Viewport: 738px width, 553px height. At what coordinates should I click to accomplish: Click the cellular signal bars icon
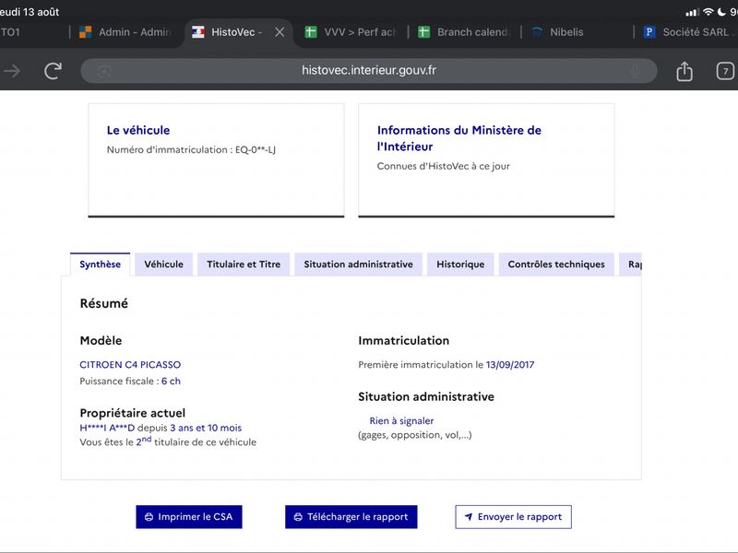(692, 12)
